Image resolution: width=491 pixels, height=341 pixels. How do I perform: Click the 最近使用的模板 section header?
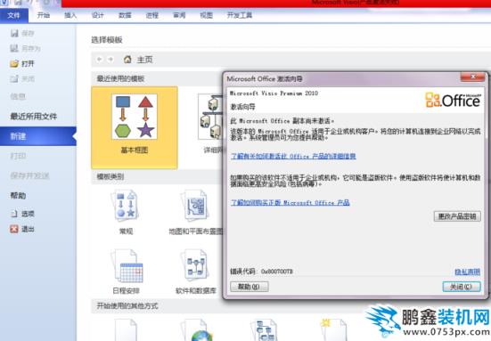tap(120, 78)
